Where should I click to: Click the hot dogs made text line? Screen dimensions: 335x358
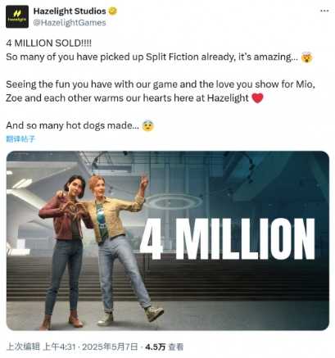point(73,125)
